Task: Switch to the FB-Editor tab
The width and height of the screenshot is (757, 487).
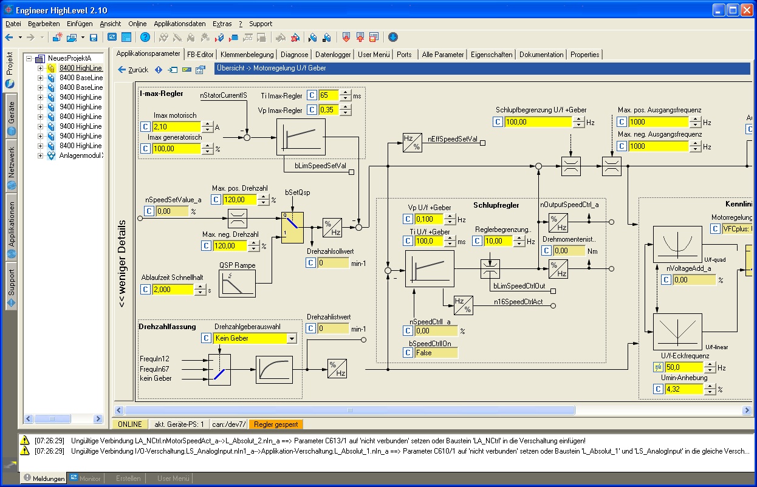Action: point(200,54)
